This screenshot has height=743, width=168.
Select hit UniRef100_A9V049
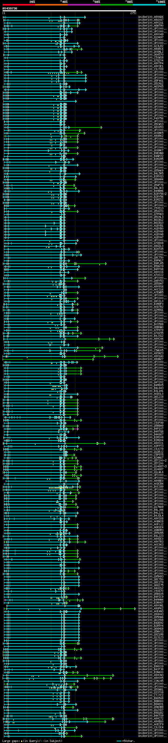tap(151, 34)
